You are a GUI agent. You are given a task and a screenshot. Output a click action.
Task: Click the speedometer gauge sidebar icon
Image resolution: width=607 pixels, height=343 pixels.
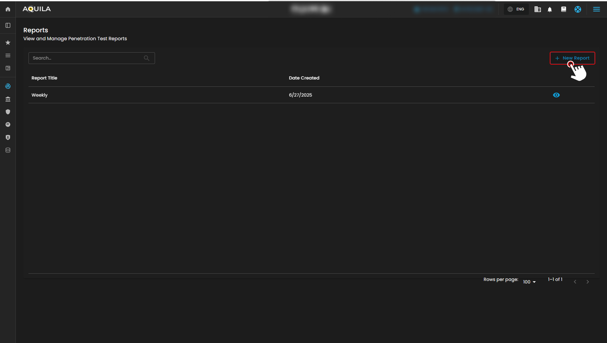[x=8, y=124]
